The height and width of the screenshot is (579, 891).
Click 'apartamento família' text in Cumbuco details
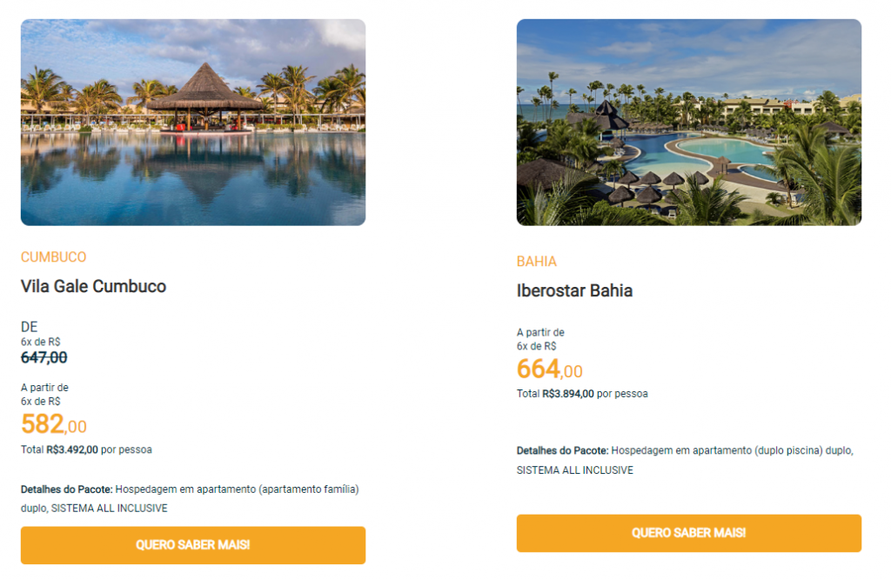pos(308,489)
